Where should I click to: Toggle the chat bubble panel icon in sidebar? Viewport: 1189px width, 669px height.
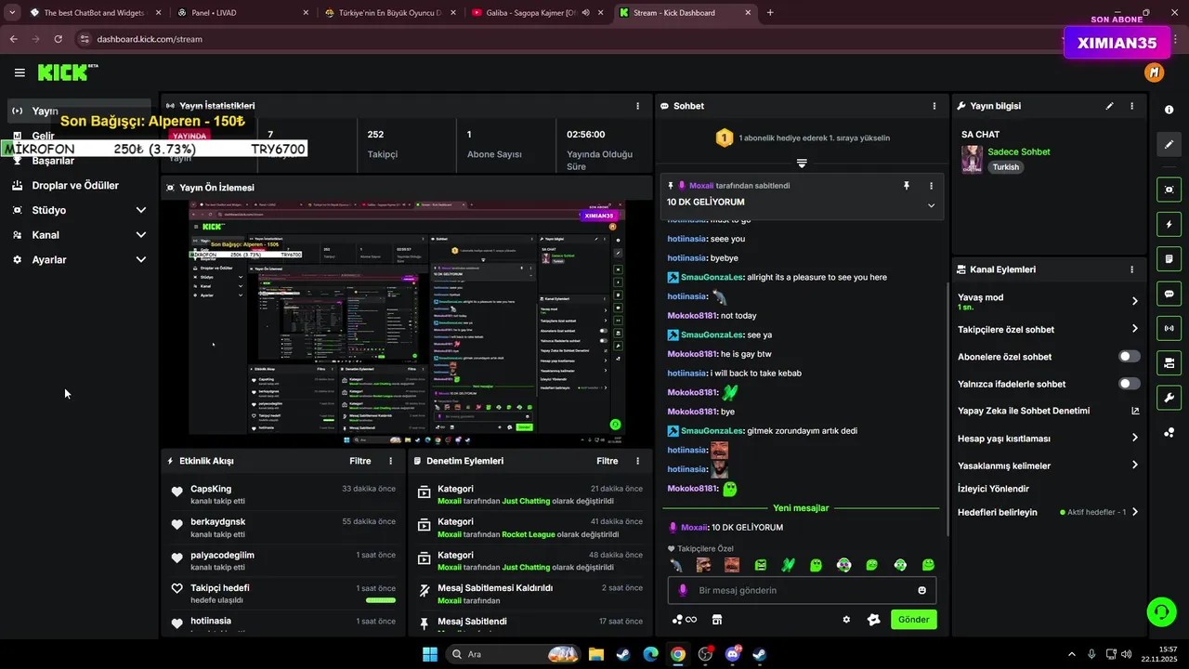tap(1169, 294)
